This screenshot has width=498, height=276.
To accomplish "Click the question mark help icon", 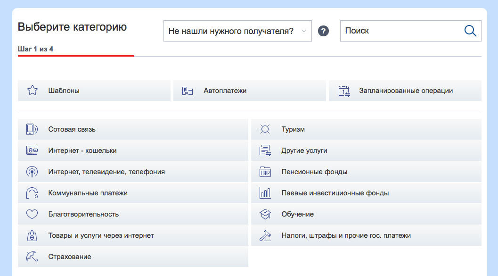I will coord(323,31).
